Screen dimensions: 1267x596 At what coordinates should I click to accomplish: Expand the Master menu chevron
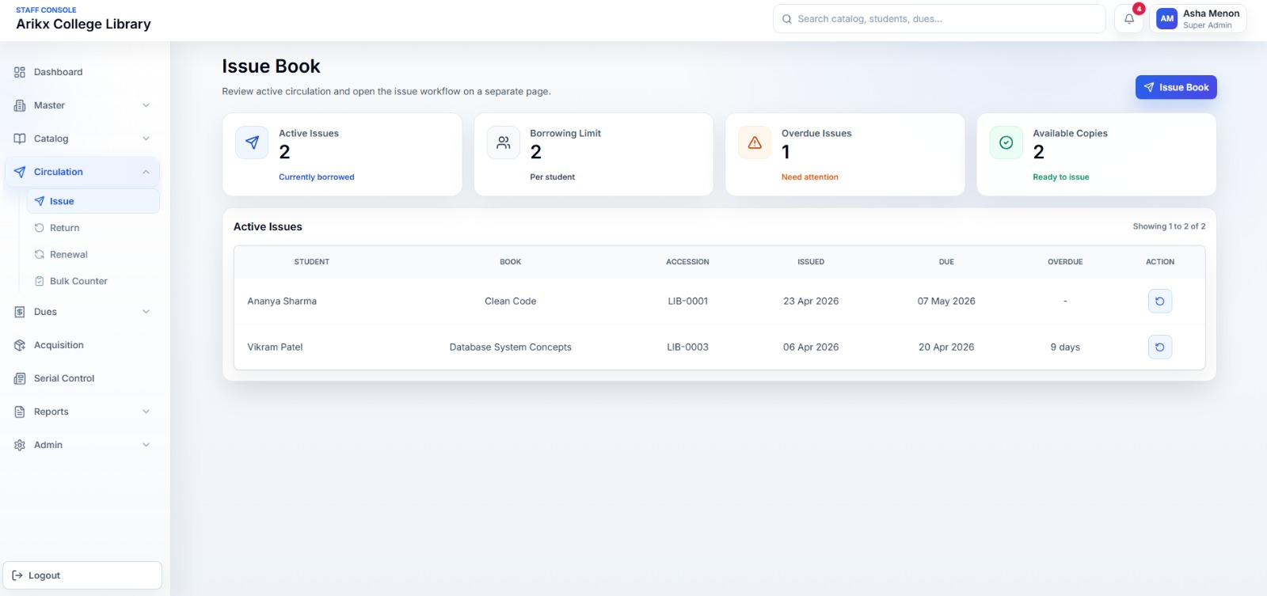coord(146,105)
